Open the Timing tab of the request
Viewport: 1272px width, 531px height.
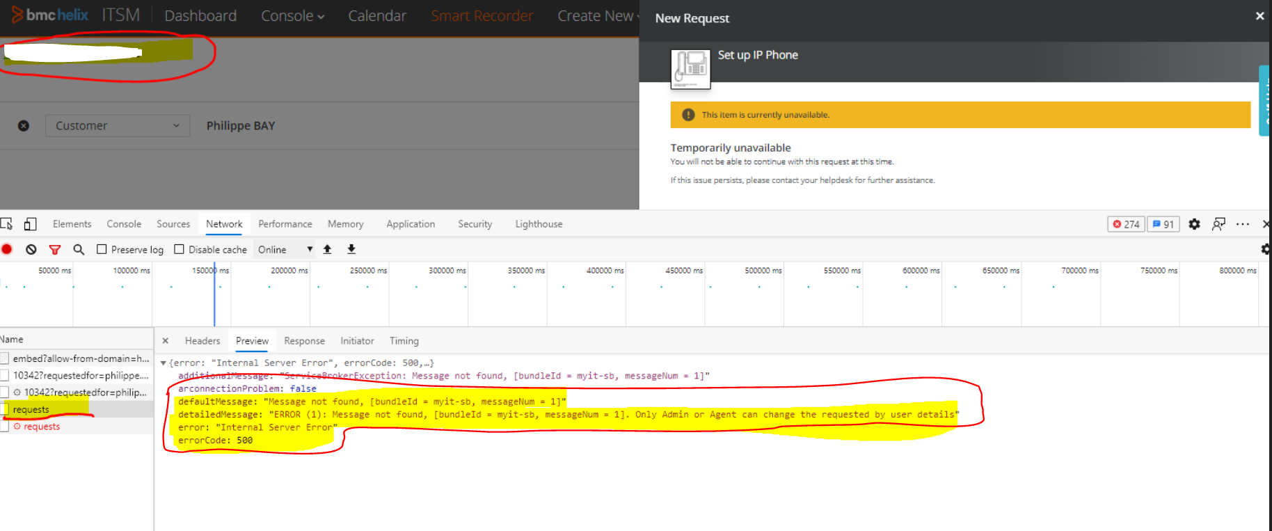404,341
